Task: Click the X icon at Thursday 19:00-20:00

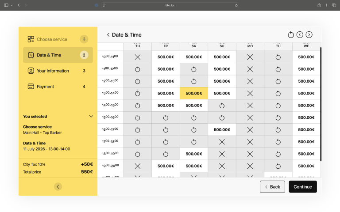Action: click(138, 166)
